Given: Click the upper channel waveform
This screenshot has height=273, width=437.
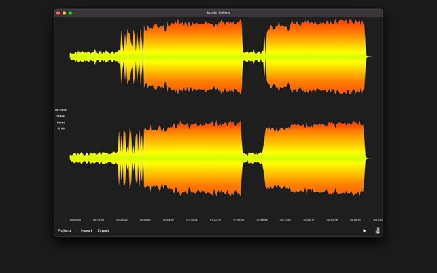Looking at the screenshot, I should point(220,56).
